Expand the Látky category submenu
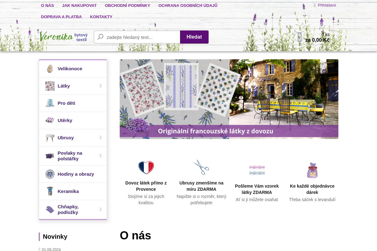The width and height of the screenshot is (377, 251). pos(101,86)
